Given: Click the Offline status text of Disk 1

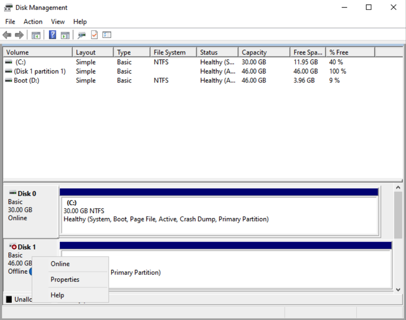Looking at the screenshot, I should coord(18,271).
